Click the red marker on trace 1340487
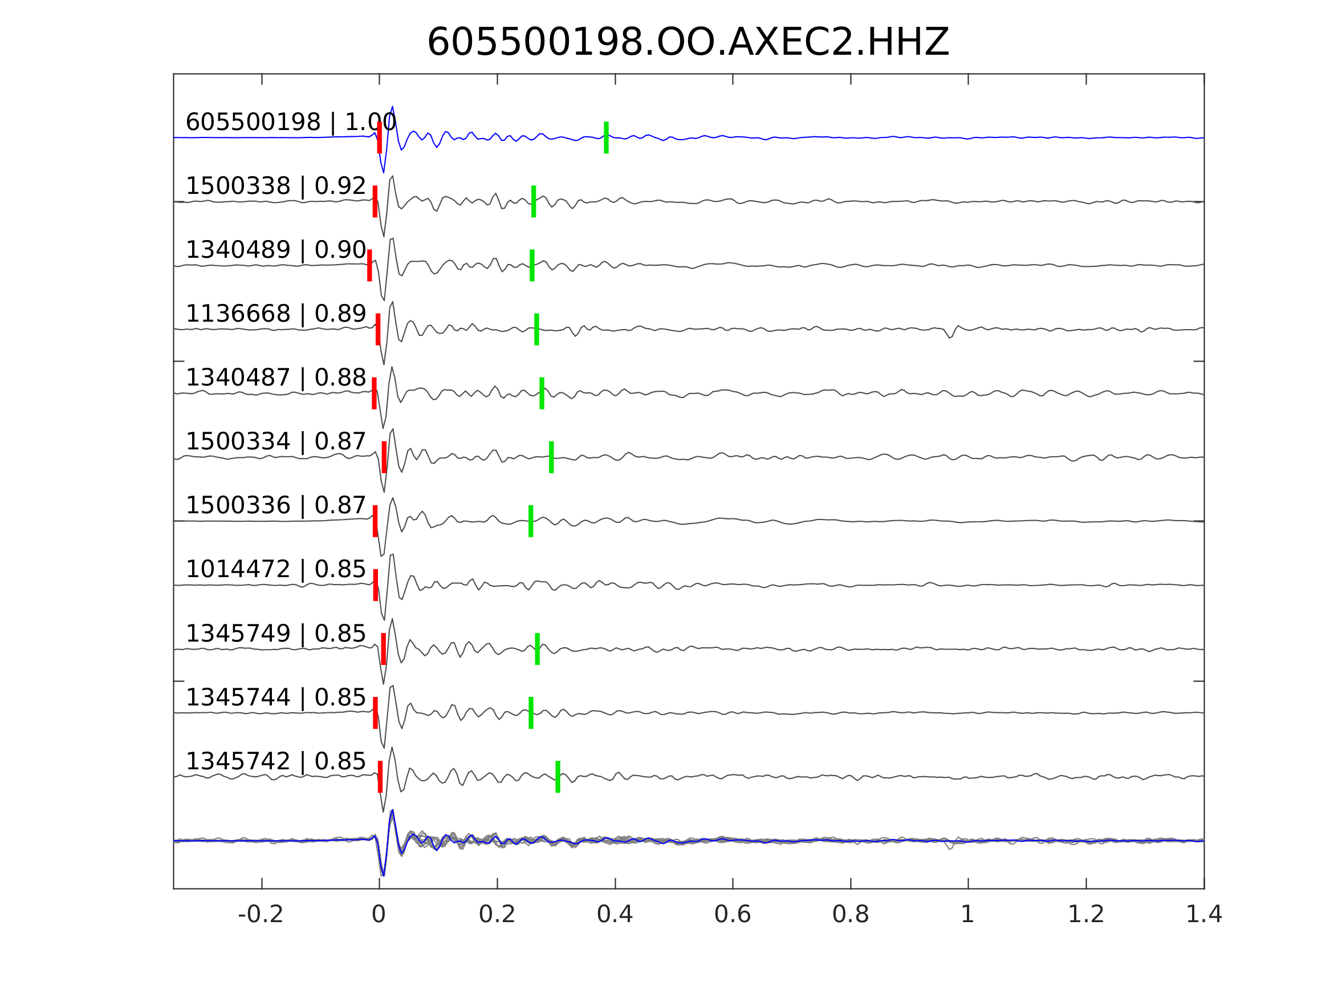The height and width of the screenshot is (998, 1330). point(374,393)
